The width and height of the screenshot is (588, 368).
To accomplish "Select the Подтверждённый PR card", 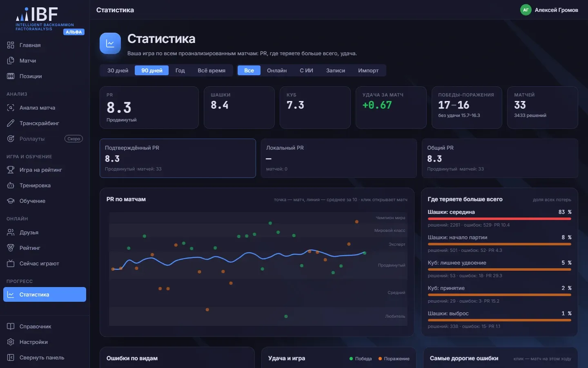I will [x=178, y=158].
